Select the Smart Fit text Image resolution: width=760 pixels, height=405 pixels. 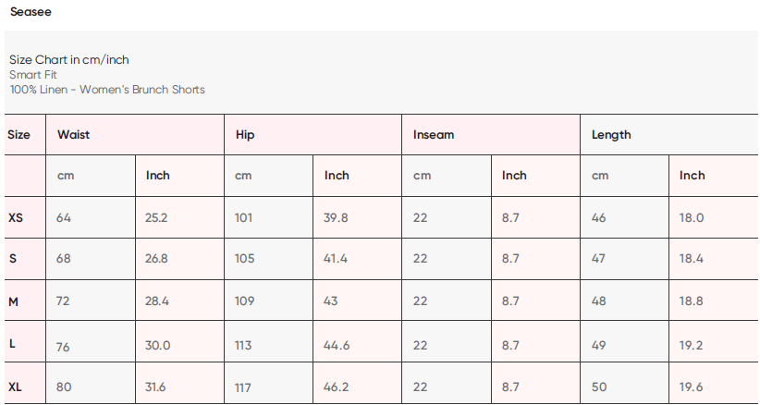tap(33, 75)
